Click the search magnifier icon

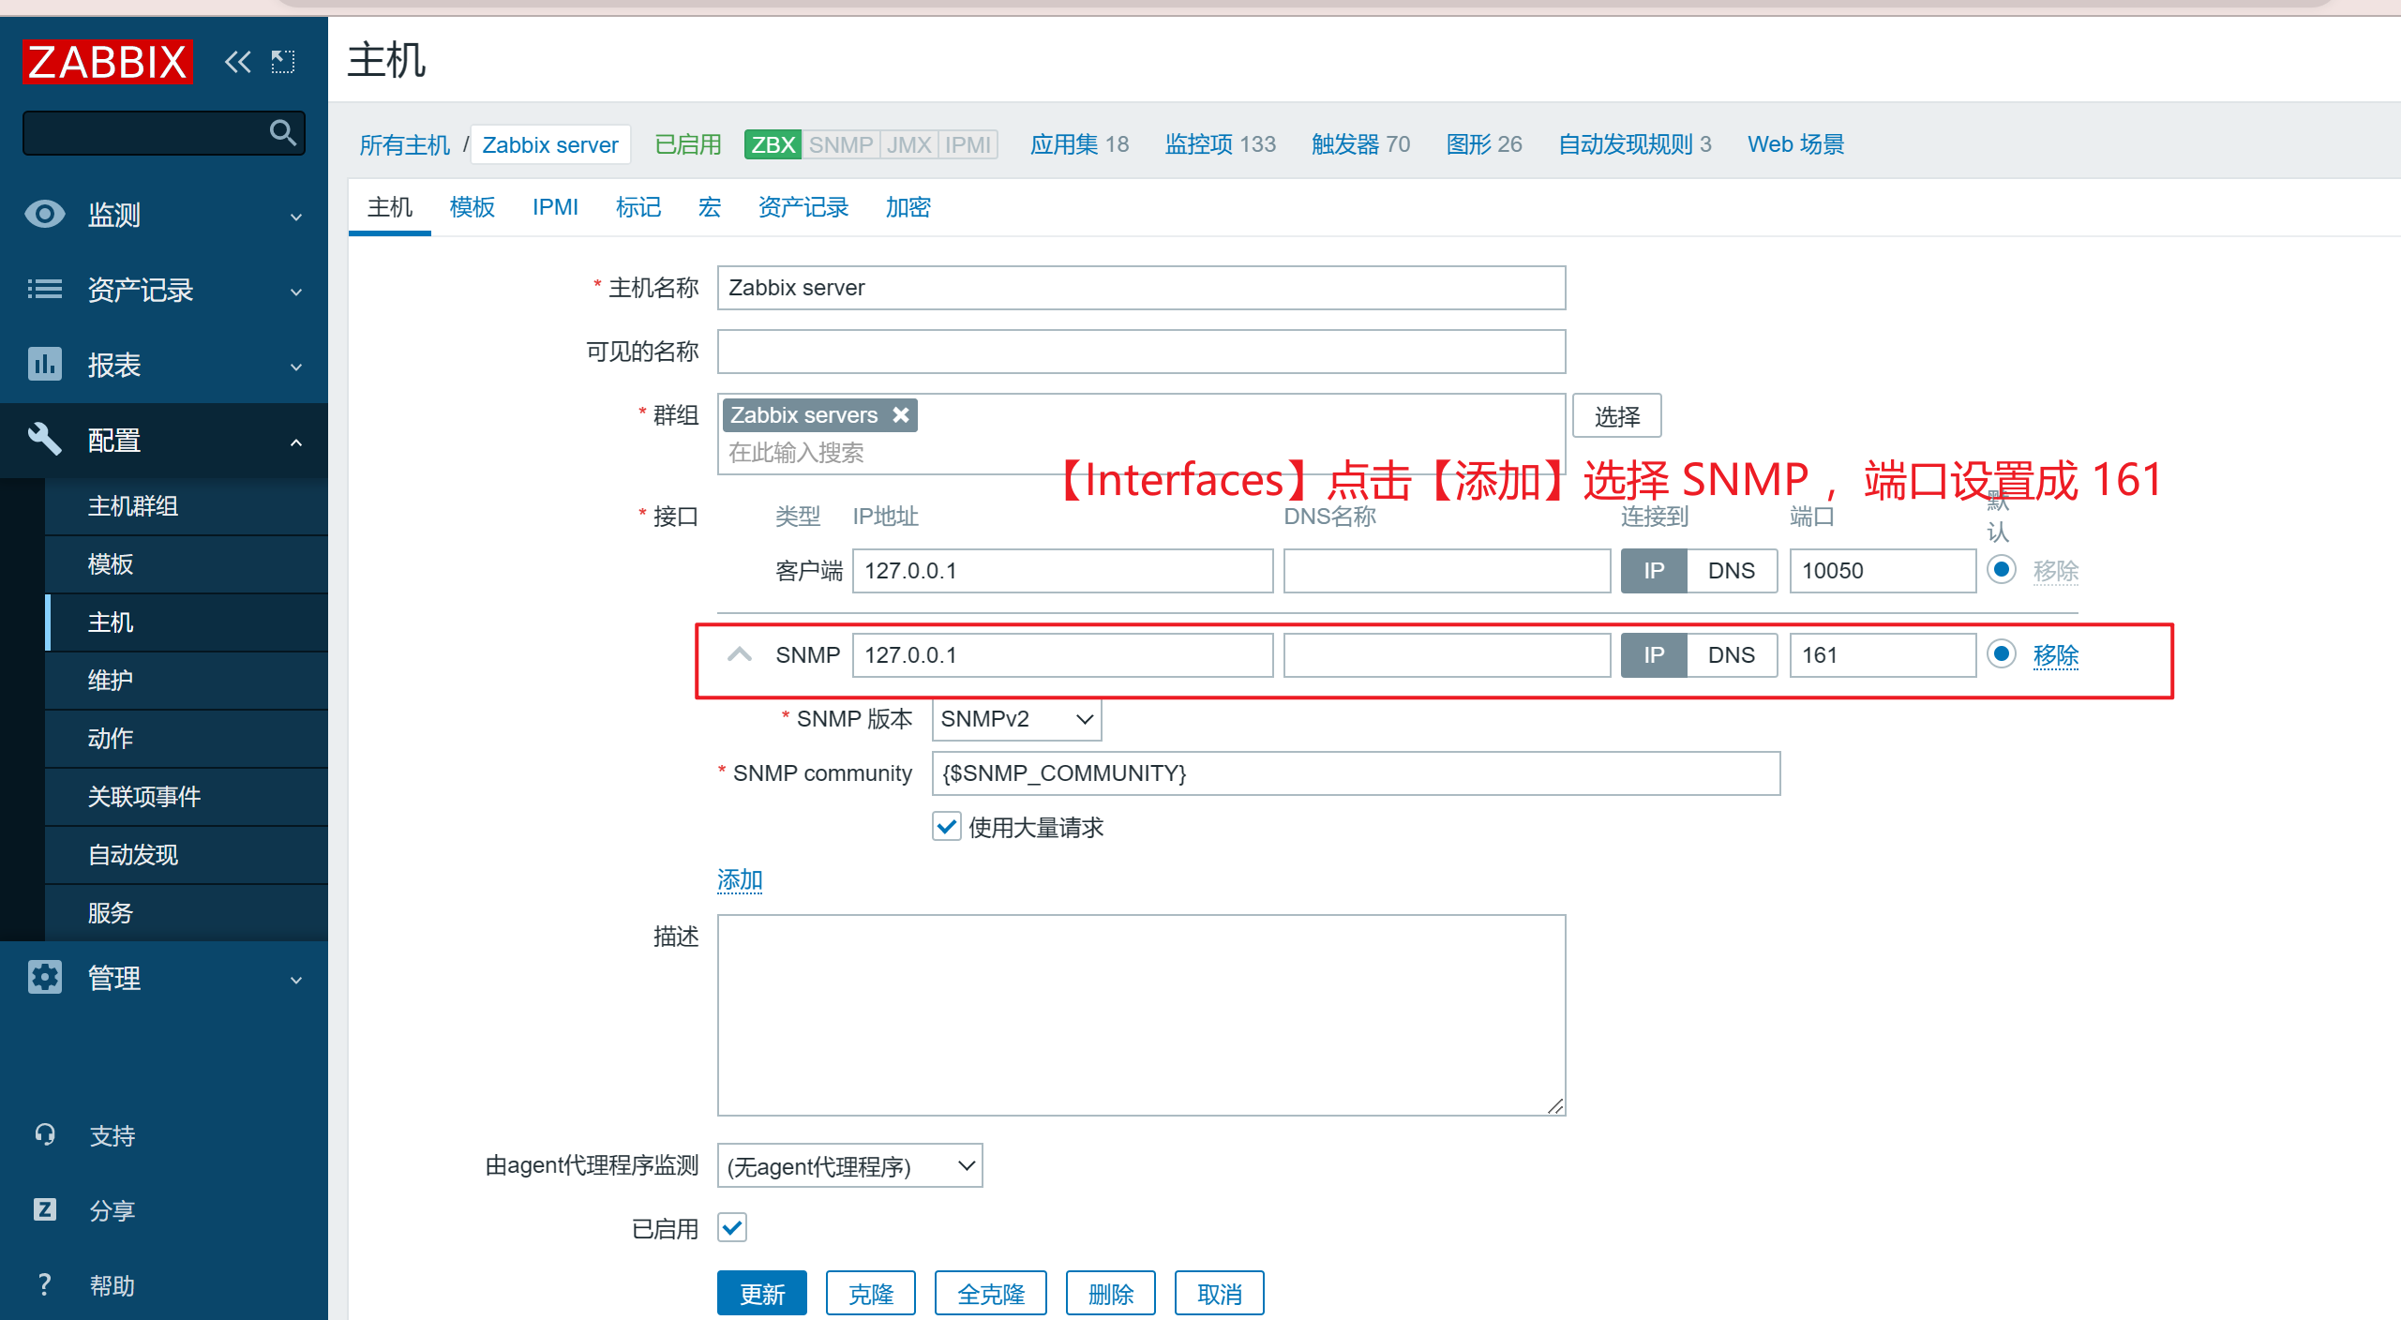coord(282,132)
